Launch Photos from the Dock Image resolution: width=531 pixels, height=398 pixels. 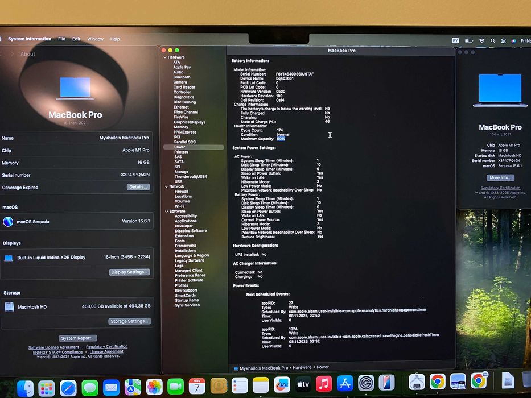[x=154, y=387]
